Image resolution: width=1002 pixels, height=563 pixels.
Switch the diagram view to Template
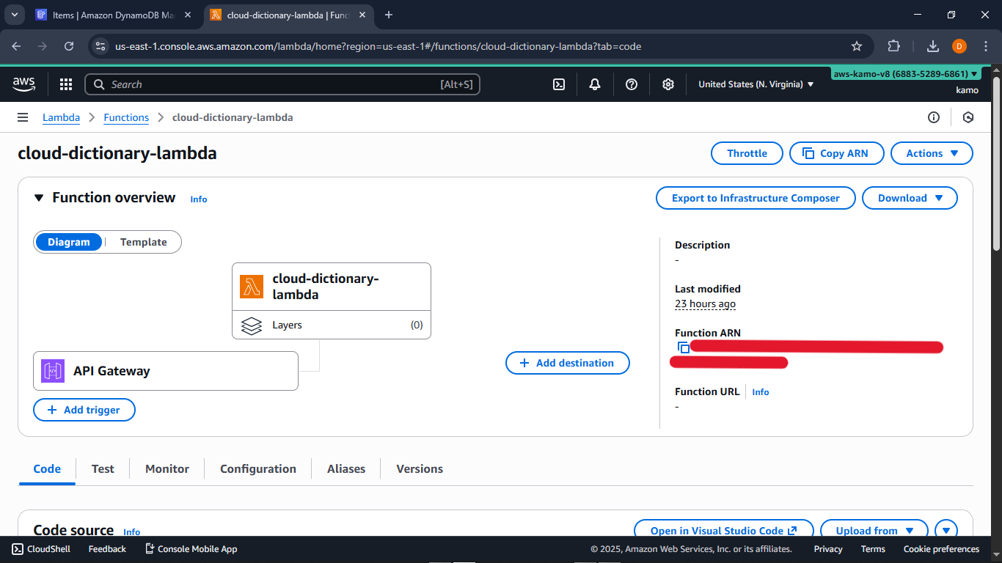click(143, 242)
